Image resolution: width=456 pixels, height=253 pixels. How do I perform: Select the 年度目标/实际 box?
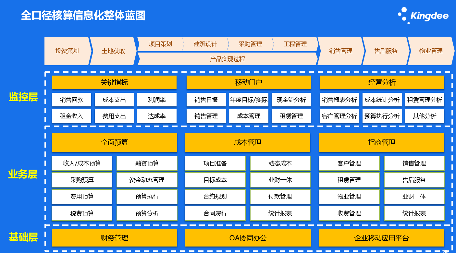click(x=249, y=100)
